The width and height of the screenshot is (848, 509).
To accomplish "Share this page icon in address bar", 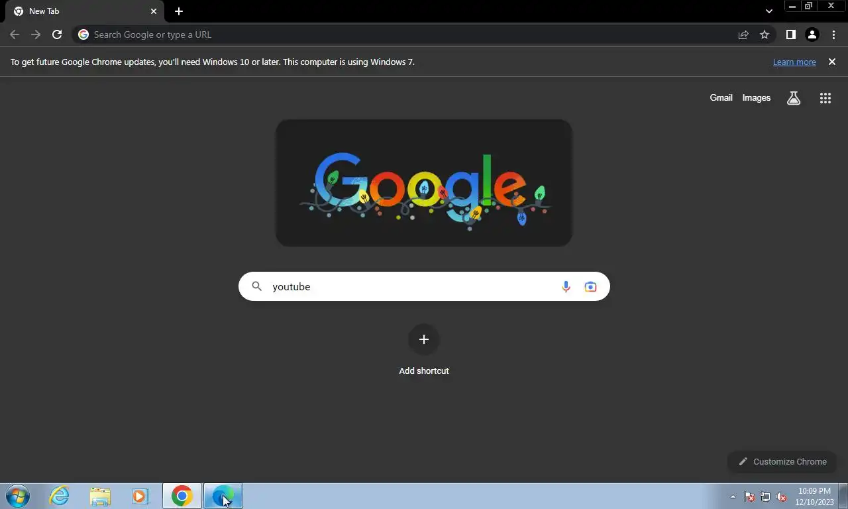I will (743, 34).
